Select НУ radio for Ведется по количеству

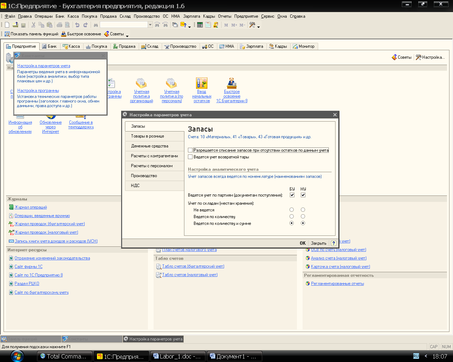pos(303,216)
